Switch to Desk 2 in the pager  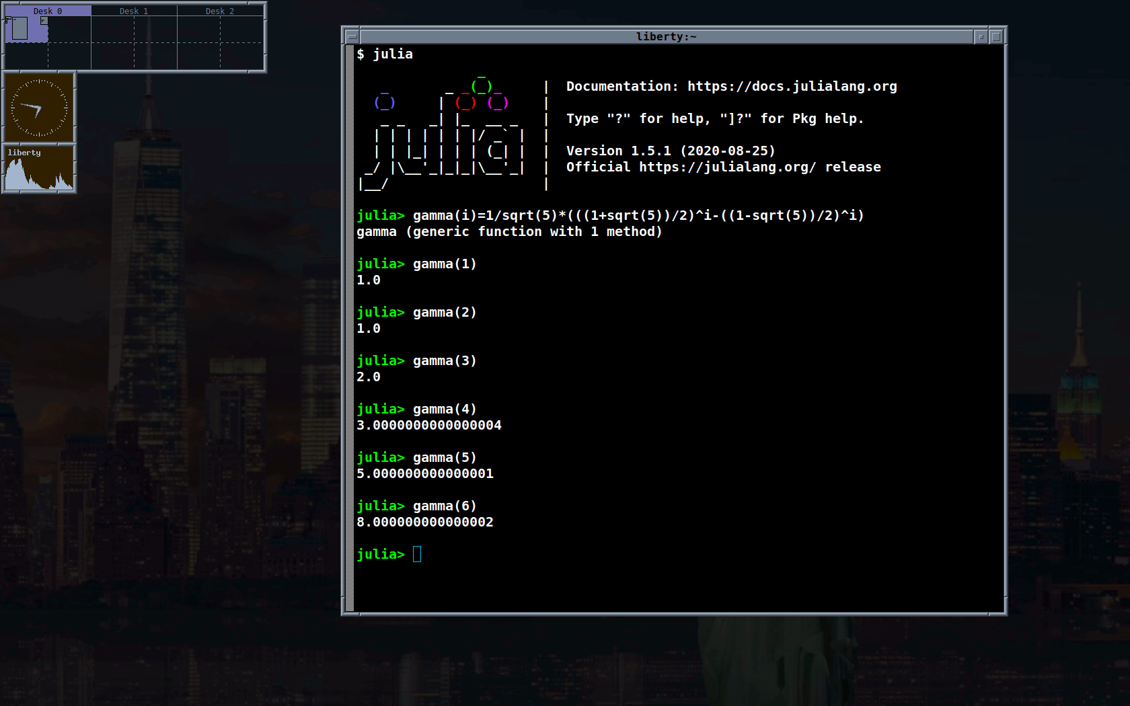click(x=220, y=11)
